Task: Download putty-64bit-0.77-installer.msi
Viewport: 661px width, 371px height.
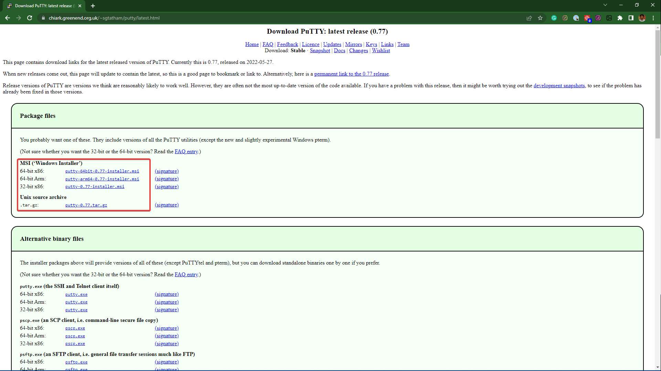Action: 102,171
